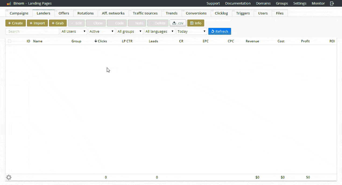Open the Today date range dropdown
The height and width of the screenshot is (185, 342).
192,31
